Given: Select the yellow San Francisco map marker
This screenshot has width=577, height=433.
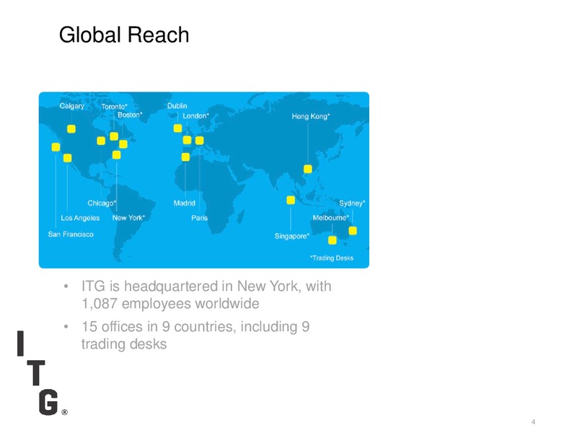Looking at the screenshot, I should (x=56, y=147).
